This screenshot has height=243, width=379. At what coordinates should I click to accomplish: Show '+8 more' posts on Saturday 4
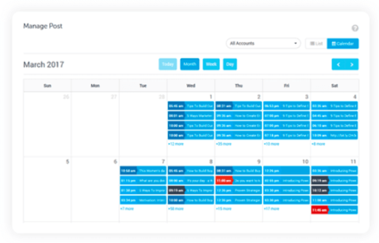pos(318,144)
